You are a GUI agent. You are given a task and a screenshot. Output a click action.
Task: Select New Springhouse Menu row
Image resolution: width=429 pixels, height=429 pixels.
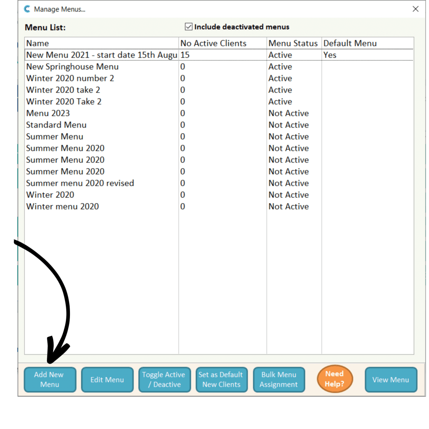pos(219,67)
